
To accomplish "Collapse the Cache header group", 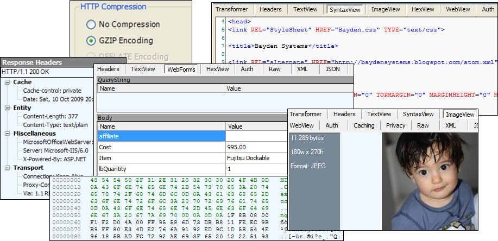I will (8, 83).
